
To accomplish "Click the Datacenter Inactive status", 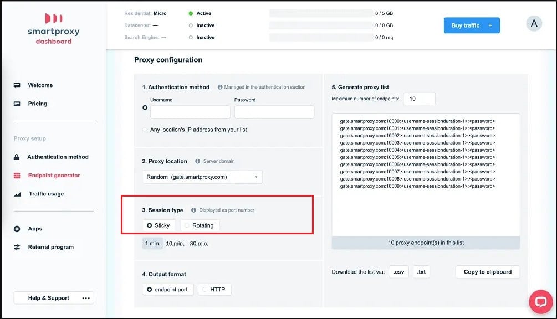I will (205, 25).
